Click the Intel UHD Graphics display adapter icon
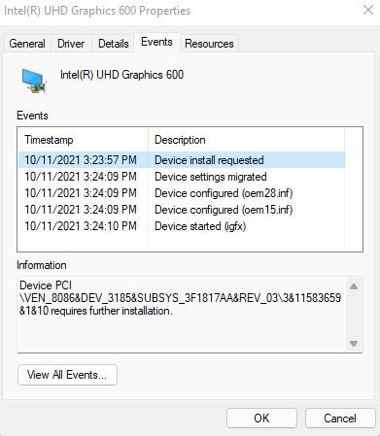Image resolution: width=380 pixels, height=436 pixels. pos(34,81)
